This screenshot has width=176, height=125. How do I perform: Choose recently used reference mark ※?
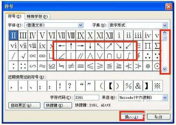(x=157, y=86)
